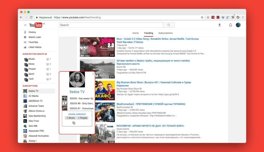
Task: Open the News subscription group
Action: [31, 64]
